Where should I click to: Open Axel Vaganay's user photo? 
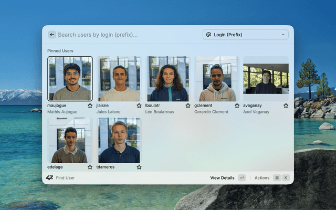266,79
